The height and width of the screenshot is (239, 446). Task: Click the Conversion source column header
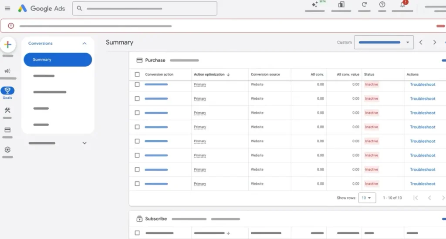[265, 74]
